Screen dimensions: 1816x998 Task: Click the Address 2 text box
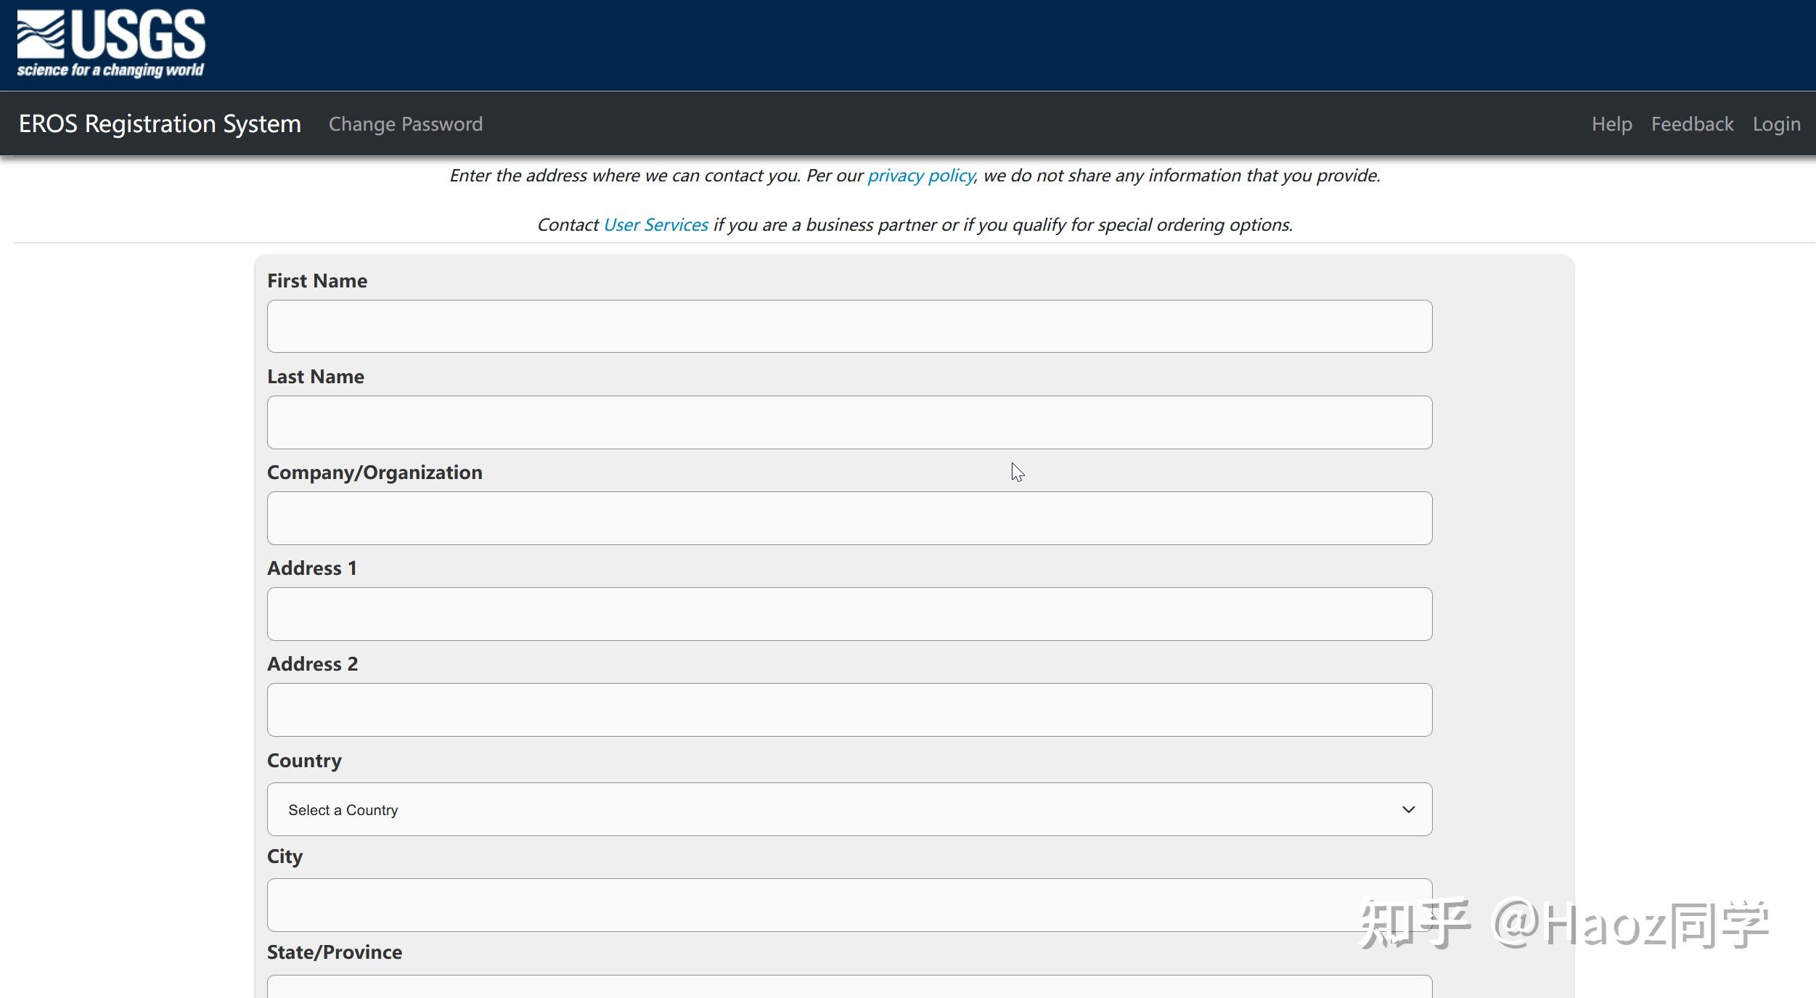[x=849, y=710]
